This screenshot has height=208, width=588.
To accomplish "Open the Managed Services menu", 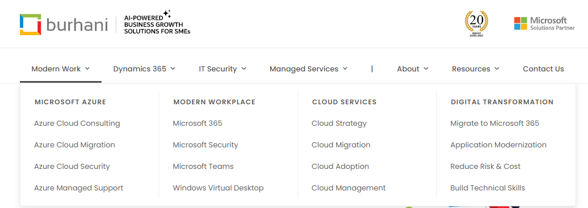I will click(308, 69).
